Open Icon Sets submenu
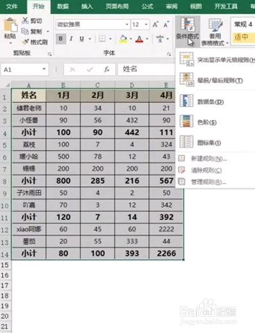 click(216, 142)
